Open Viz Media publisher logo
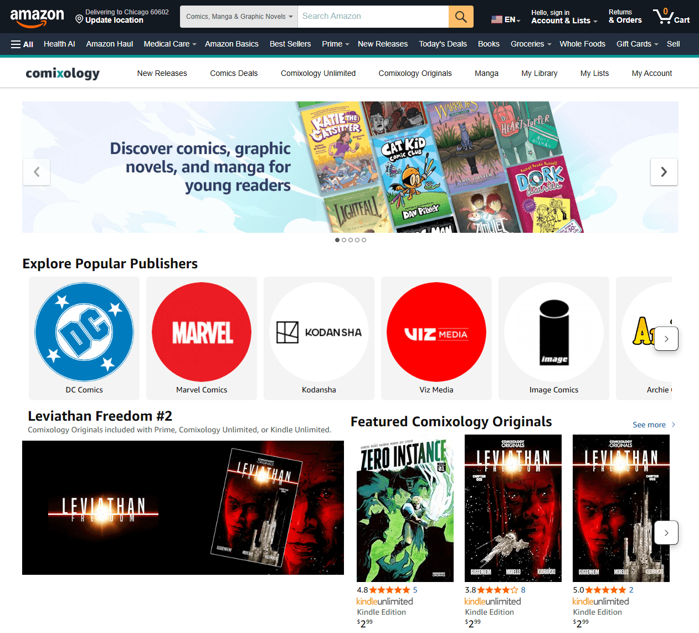 click(436, 332)
